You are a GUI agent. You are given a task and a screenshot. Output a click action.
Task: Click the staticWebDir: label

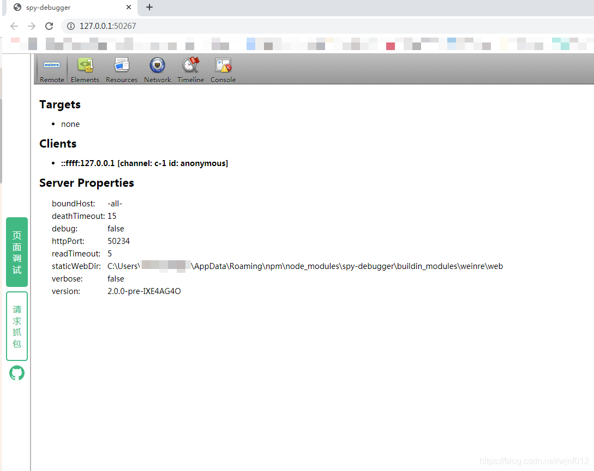[x=76, y=266]
